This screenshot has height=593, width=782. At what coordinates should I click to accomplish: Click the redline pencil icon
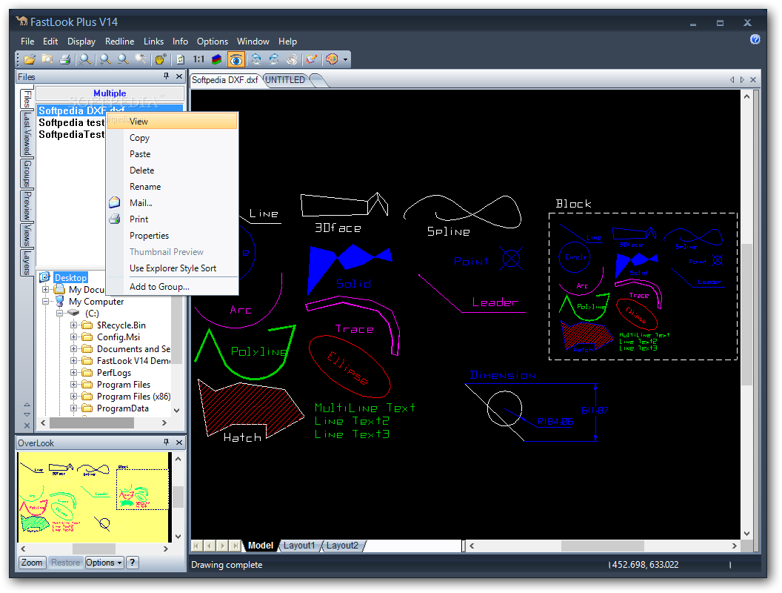[x=311, y=59]
